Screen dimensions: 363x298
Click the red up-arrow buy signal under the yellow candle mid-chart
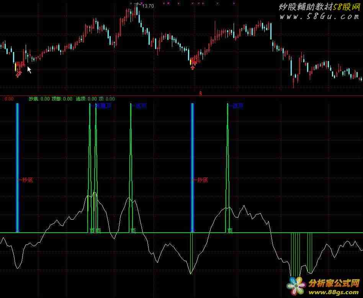pos(193,67)
